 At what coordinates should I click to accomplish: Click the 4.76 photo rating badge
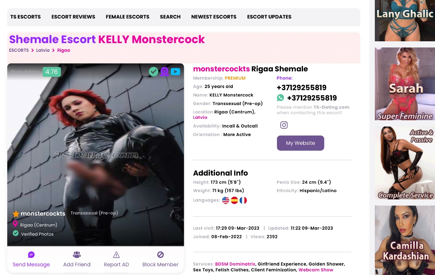(x=51, y=72)
